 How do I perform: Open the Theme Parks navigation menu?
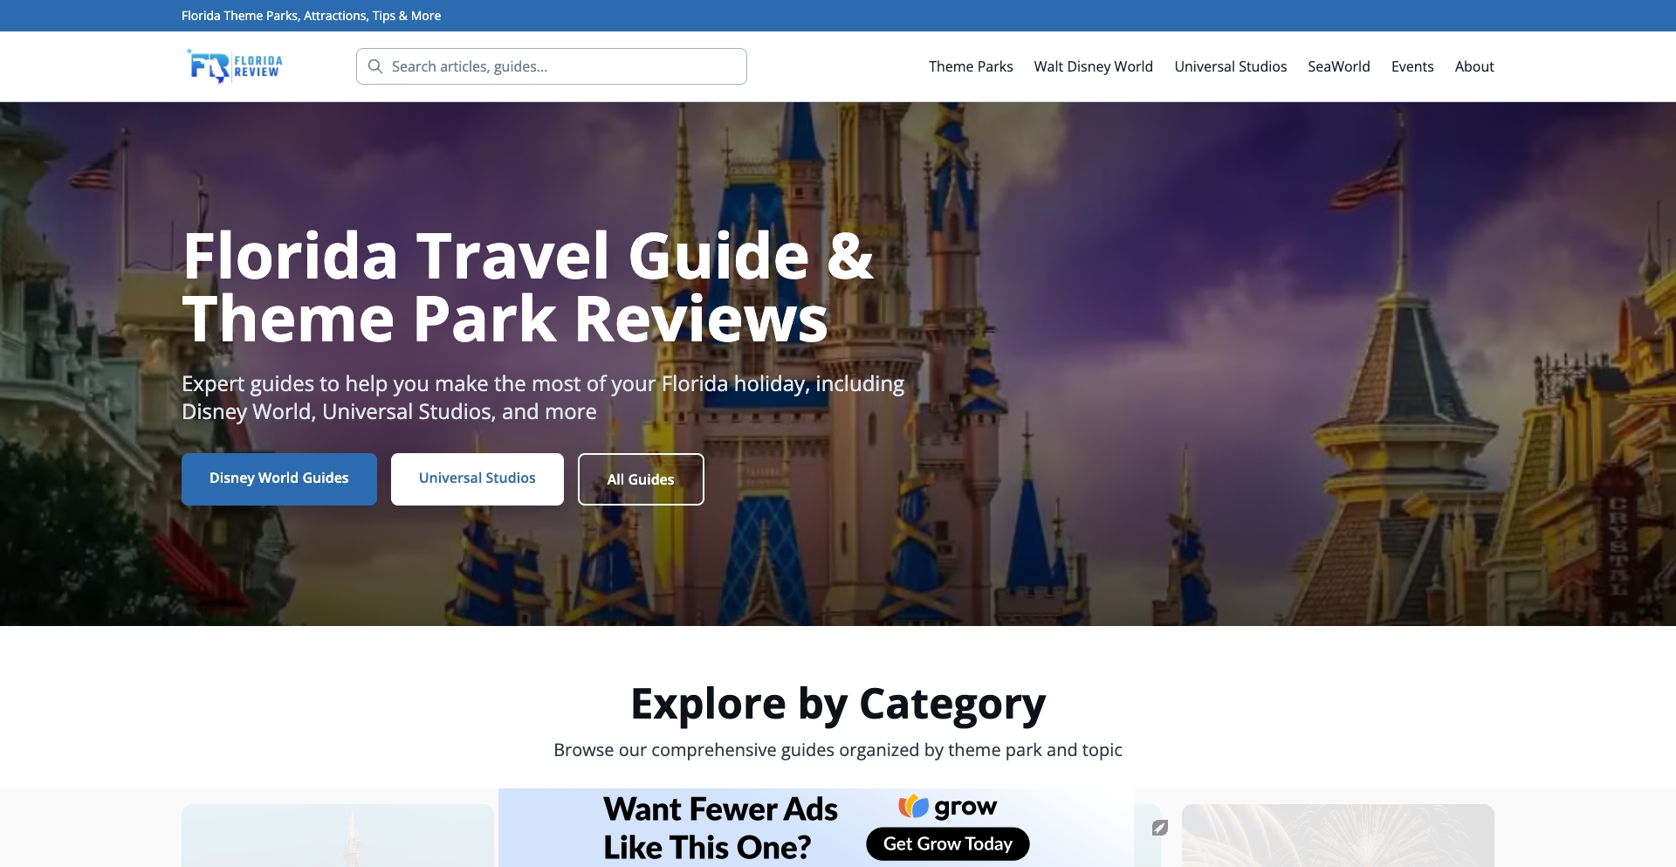coord(971,65)
